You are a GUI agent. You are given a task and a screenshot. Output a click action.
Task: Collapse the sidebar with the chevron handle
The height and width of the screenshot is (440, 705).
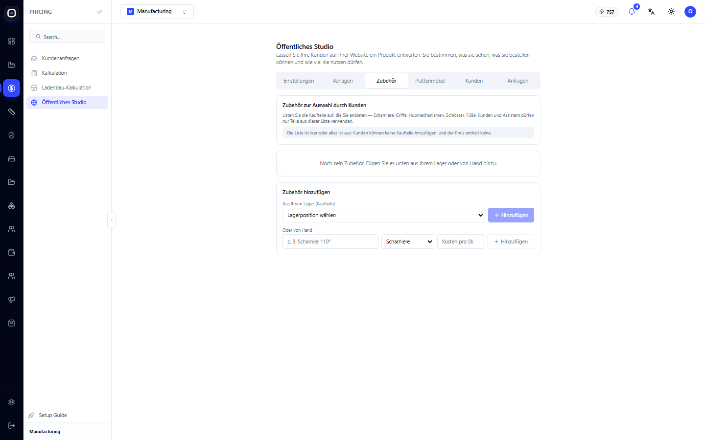[x=112, y=220]
